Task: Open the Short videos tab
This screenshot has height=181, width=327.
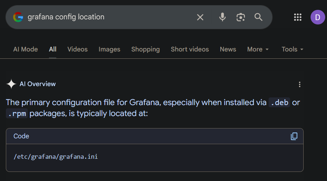Action: (x=190, y=49)
